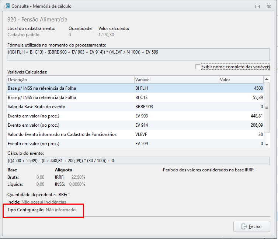
Task: Click the variables table scrollbar thumb
Action: tap(267, 107)
